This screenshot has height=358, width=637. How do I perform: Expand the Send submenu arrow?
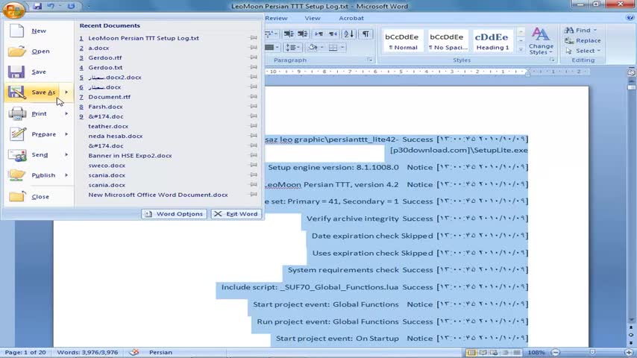click(x=66, y=155)
